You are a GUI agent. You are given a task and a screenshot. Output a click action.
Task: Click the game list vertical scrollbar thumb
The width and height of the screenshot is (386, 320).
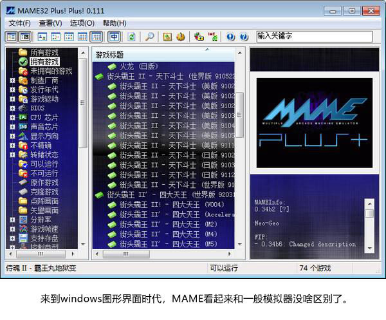[239, 115]
